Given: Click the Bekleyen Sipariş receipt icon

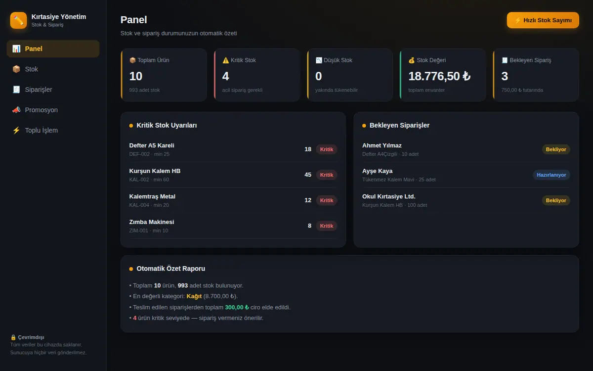Looking at the screenshot, I should (x=505, y=60).
